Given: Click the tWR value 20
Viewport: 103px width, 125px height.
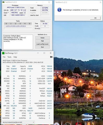Looking at the screenshot, I should pyautogui.click(x=14, y=103).
